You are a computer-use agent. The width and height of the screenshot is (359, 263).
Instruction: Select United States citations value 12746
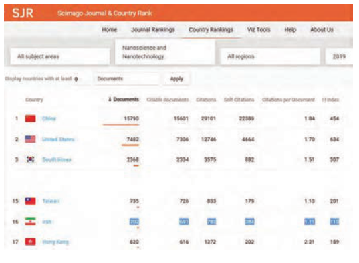[x=209, y=139]
